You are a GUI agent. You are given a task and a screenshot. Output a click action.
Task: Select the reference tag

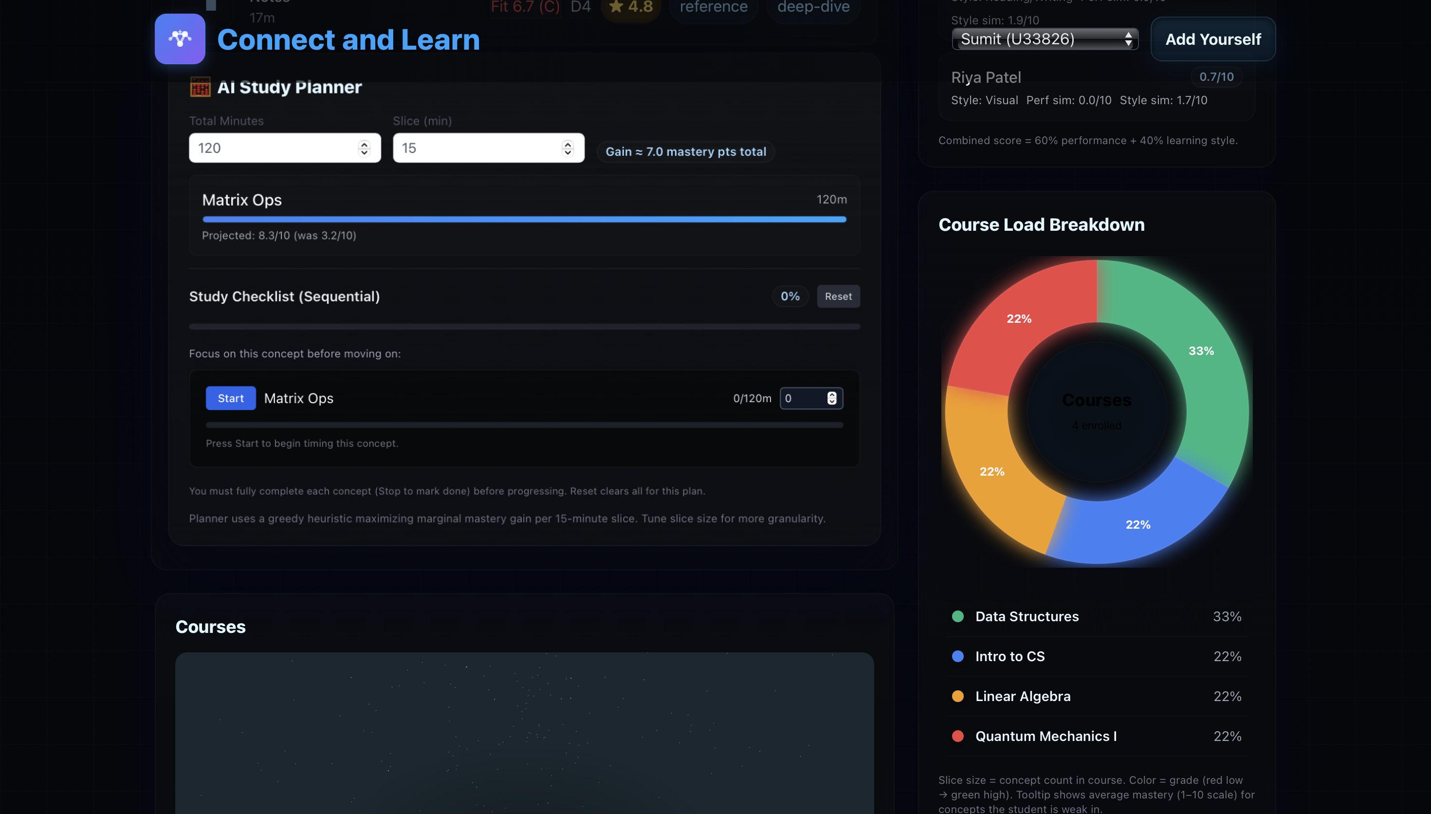click(713, 7)
